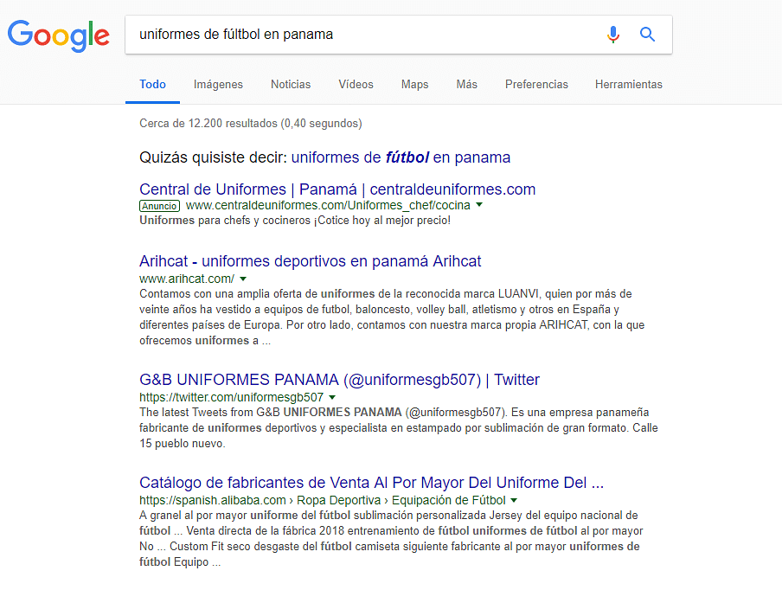Select the Vídeos tab
The height and width of the screenshot is (590, 782).
tap(356, 84)
